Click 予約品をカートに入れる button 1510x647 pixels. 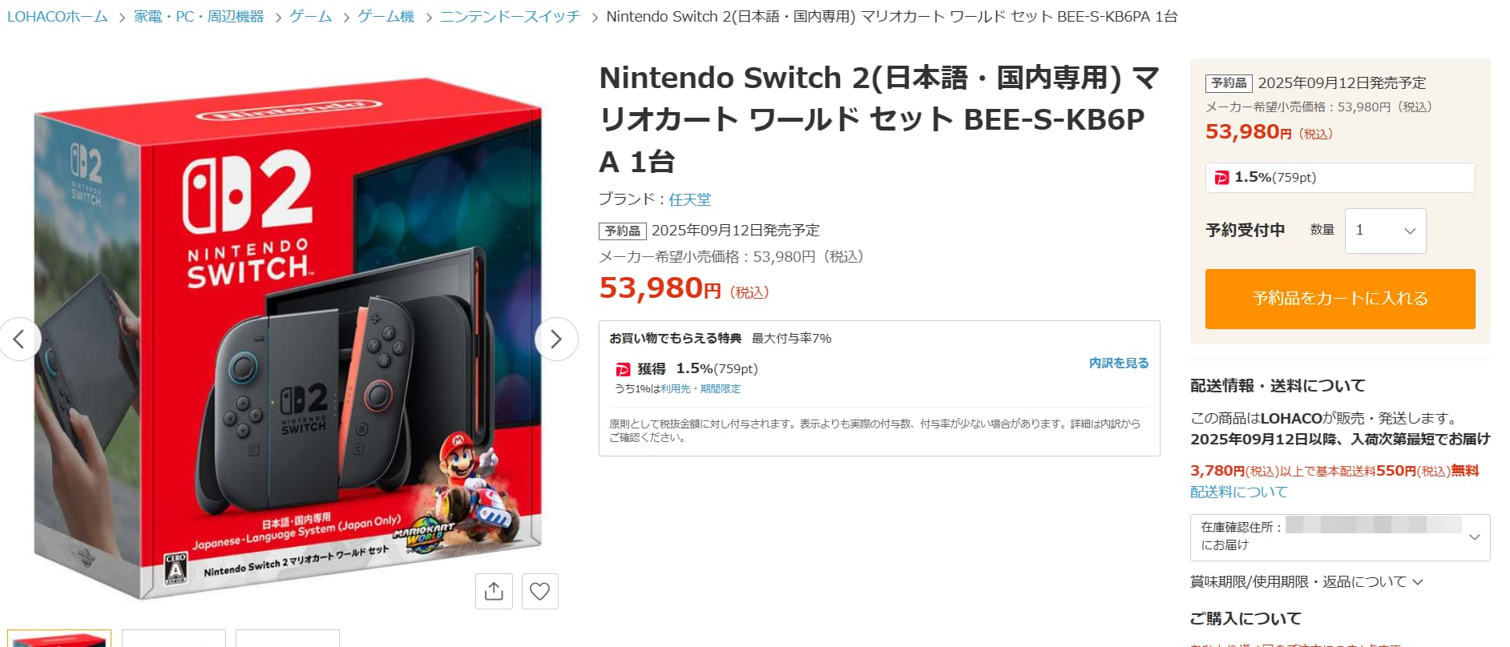coord(1339,299)
